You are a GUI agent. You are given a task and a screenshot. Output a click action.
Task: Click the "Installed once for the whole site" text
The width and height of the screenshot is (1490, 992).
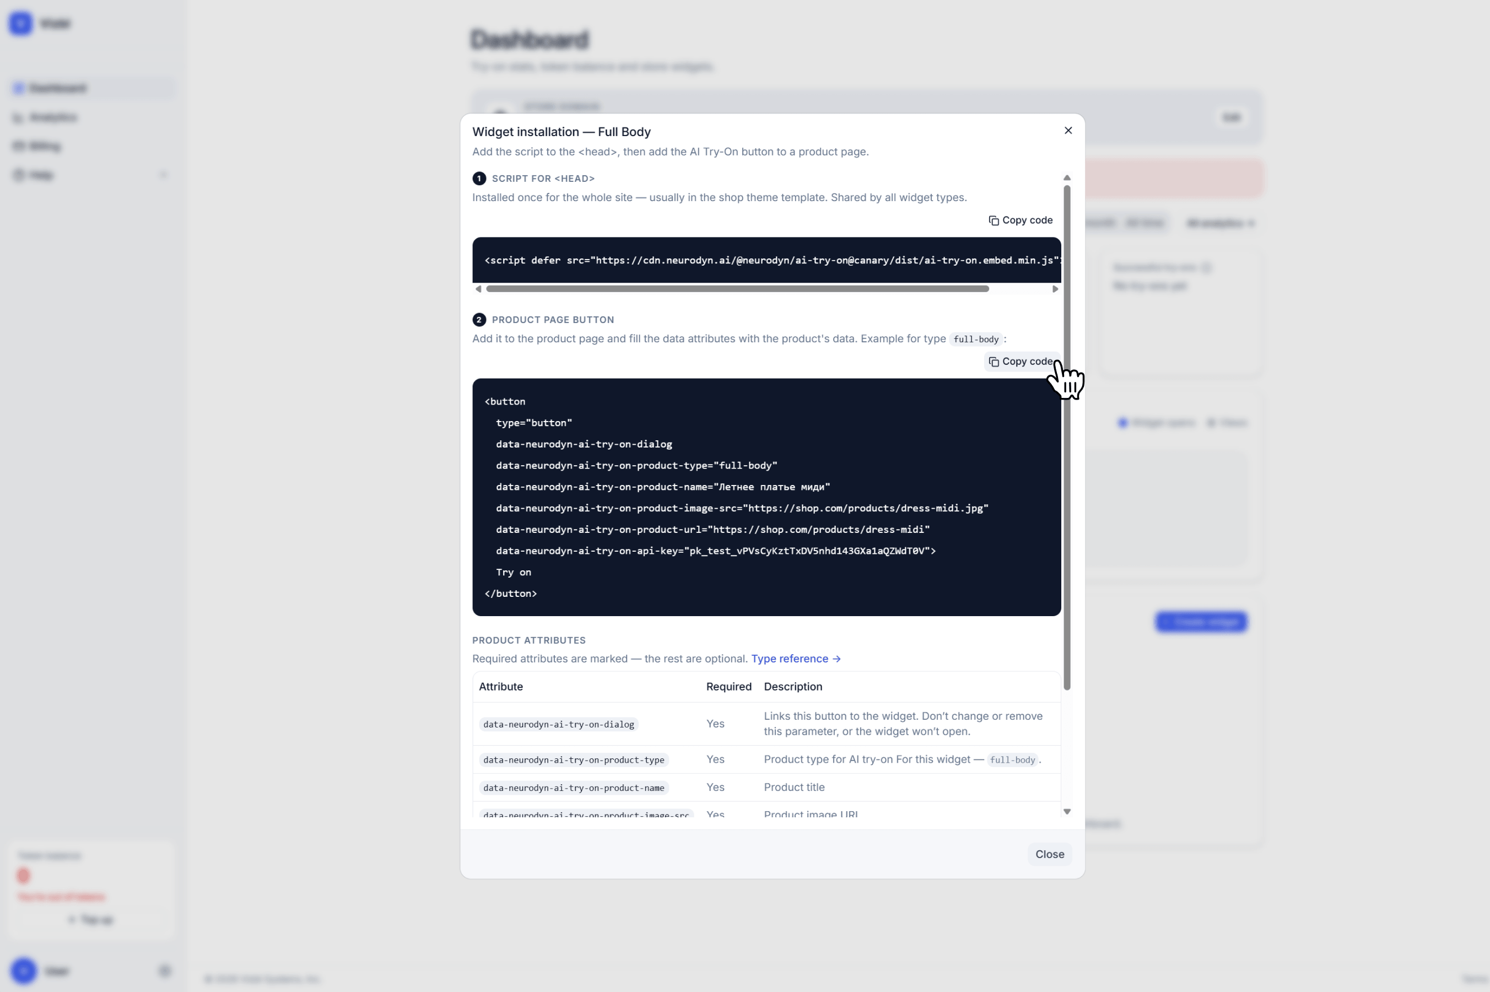coord(720,197)
